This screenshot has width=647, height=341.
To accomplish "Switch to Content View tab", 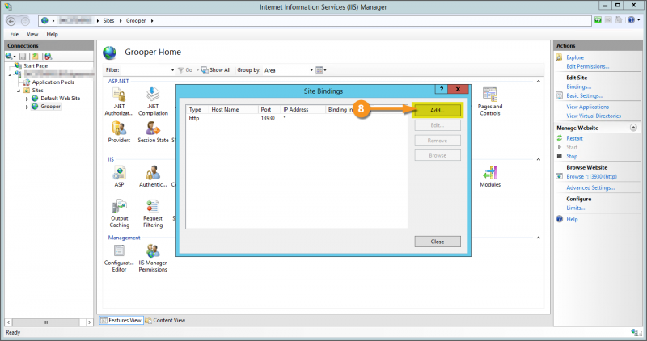I will point(165,320).
